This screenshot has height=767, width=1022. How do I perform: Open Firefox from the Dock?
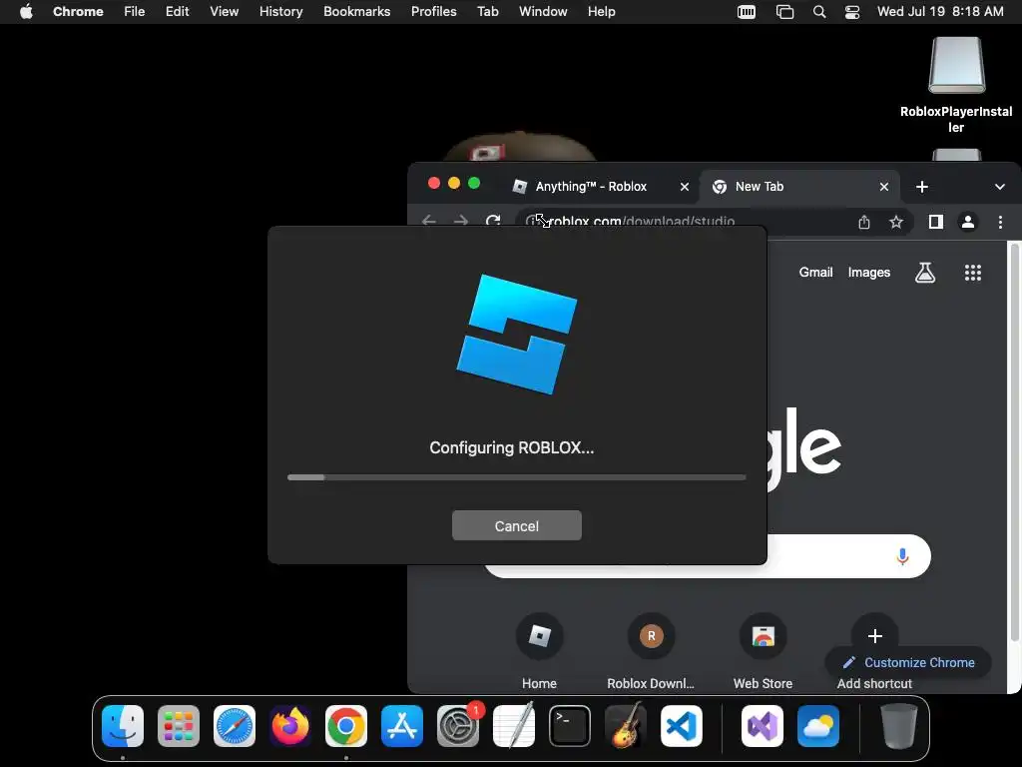290,726
